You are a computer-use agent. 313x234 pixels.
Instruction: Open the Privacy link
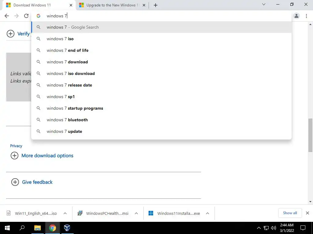(16, 146)
